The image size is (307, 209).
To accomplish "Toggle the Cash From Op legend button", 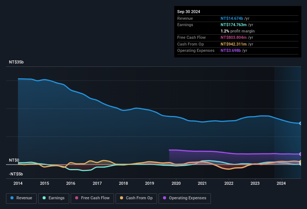I will [x=136, y=198].
